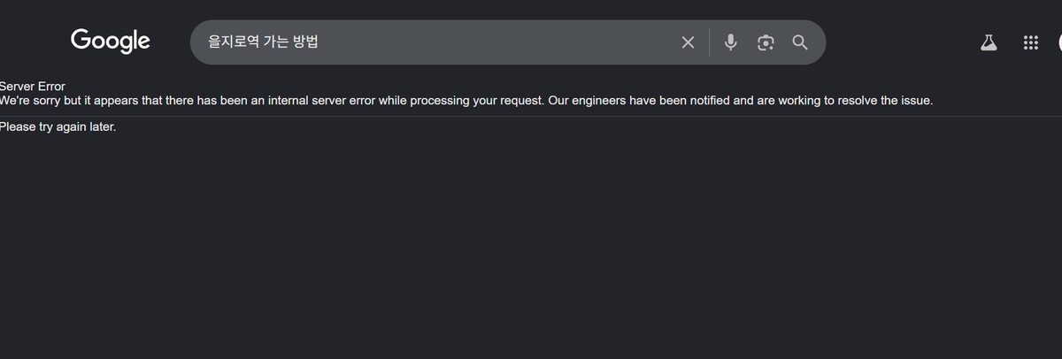This screenshot has width=1062, height=359.
Task: Open Search Labs flask icon
Action: 989,42
